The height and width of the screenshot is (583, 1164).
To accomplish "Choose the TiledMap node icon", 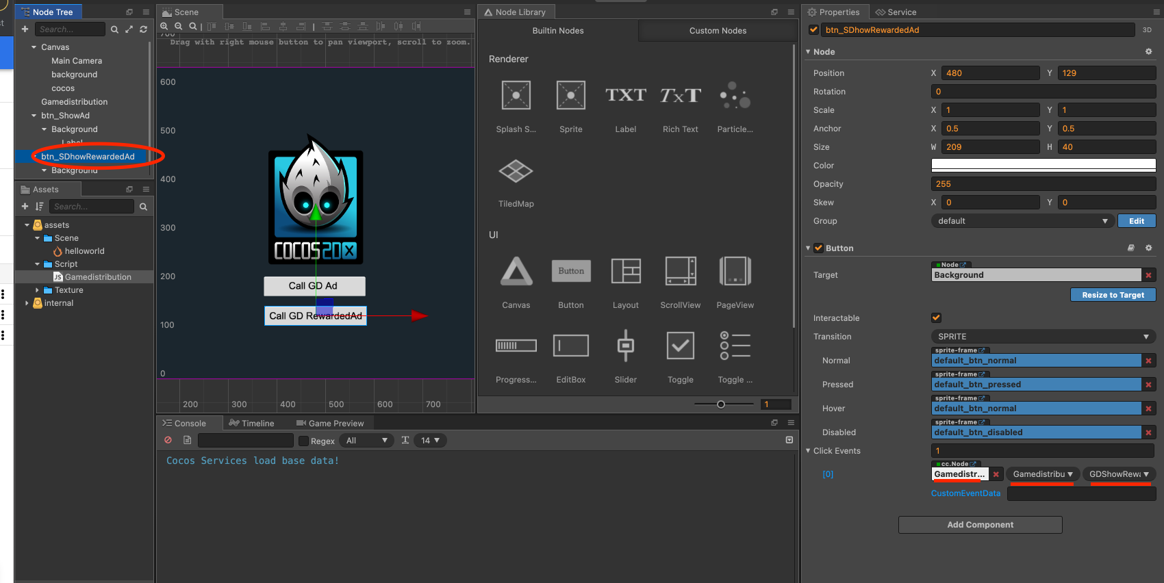I will (516, 171).
